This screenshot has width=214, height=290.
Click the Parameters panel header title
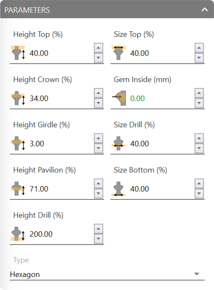(x=27, y=10)
